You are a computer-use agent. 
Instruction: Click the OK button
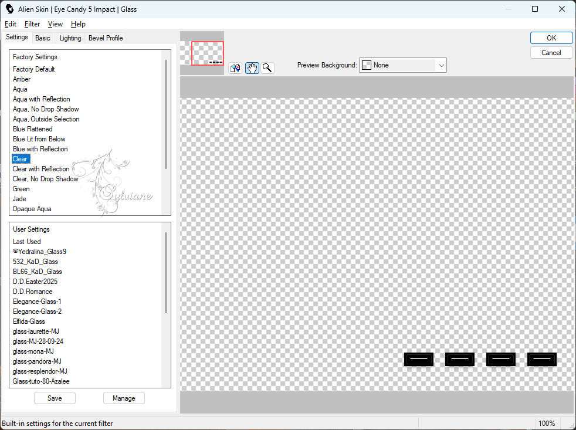pyautogui.click(x=551, y=38)
